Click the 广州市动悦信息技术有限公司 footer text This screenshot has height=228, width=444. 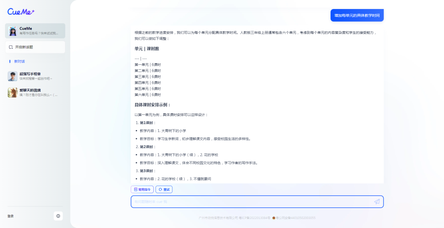(x=218, y=218)
